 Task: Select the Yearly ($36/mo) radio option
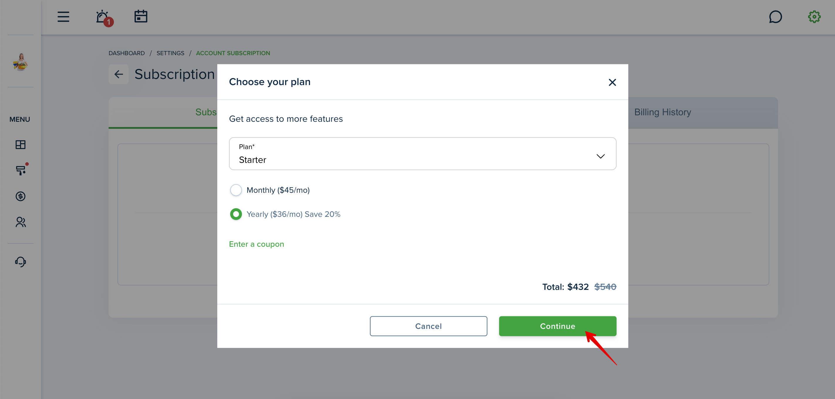click(x=236, y=214)
